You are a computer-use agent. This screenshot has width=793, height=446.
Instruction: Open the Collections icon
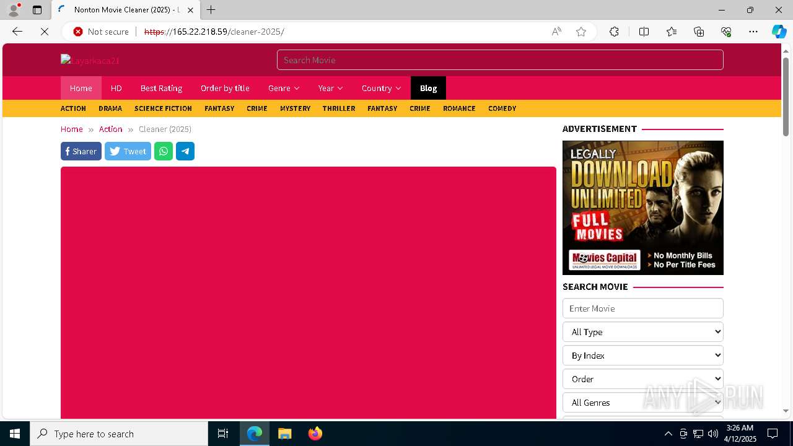tap(699, 32)
